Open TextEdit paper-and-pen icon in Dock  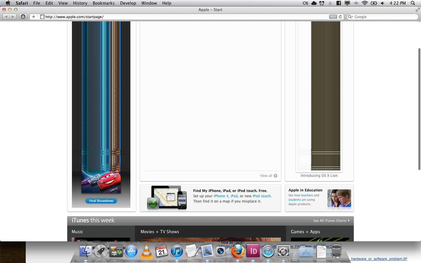coord(192,251)
